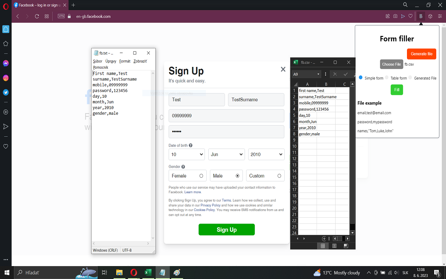Screen dimensions: 446x279
Task: Open bookmarks star in Opera sidebar
Action: 6,44
